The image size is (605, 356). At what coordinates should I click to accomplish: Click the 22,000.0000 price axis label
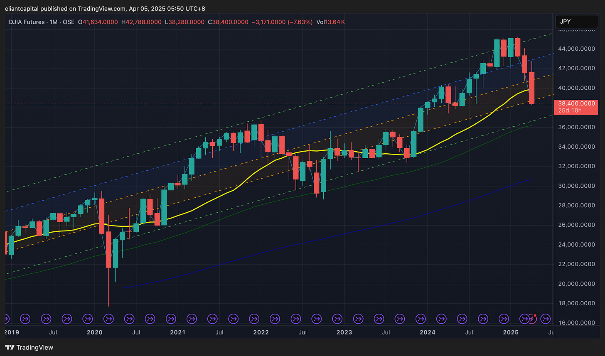click(x=576, y=264)
